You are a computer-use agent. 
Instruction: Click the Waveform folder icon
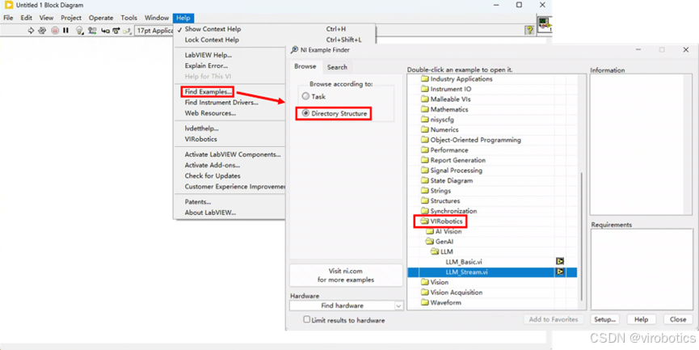pyautogui.click(x=425, y=302)
